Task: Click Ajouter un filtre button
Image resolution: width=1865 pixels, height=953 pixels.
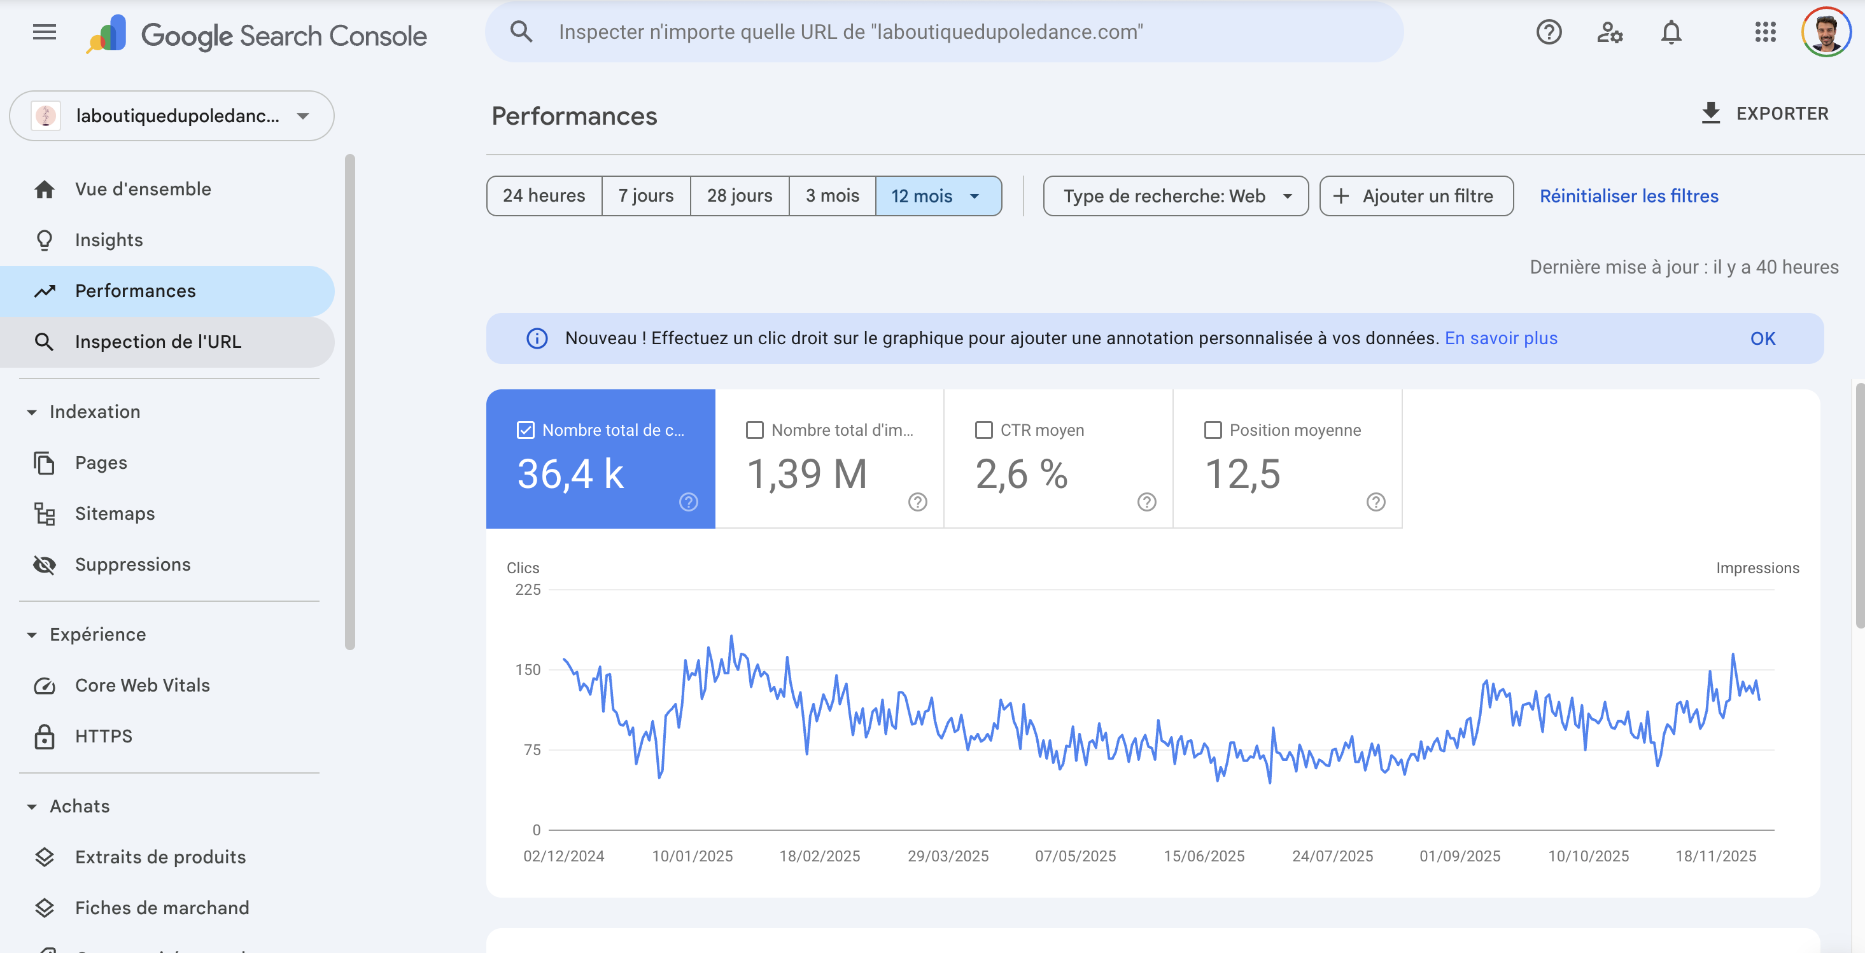Action: [x=1416, y=196]
